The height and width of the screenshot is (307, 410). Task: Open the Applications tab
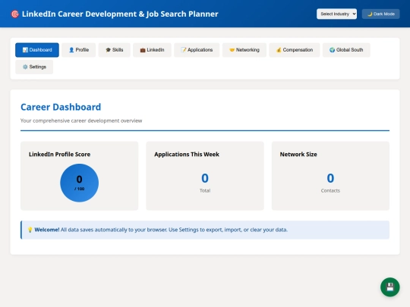(x=197, y=50)
